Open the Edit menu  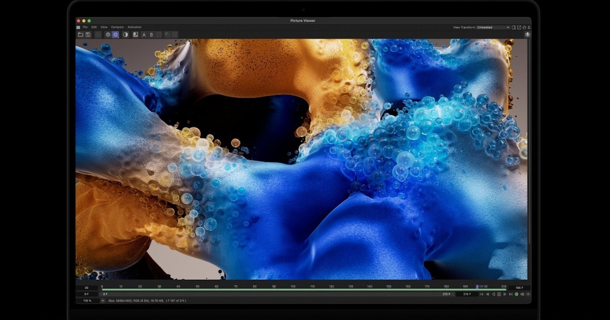pyautogui.click(x=94, y=27)
